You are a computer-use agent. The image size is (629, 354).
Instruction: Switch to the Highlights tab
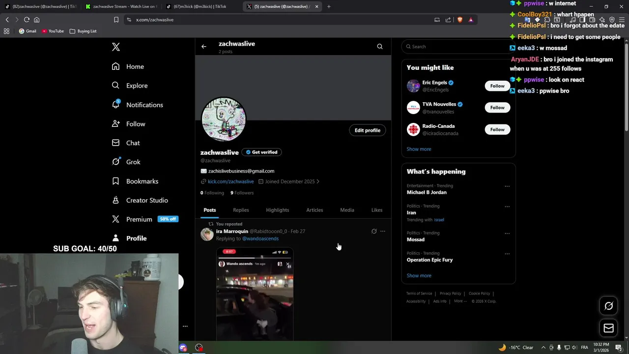pos(278,210)
